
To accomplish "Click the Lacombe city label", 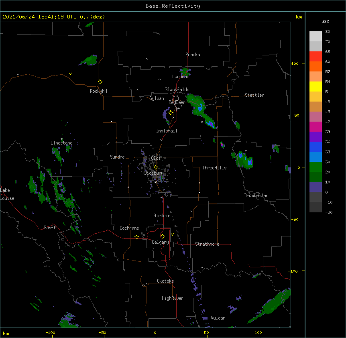I will tap(181, 77).
